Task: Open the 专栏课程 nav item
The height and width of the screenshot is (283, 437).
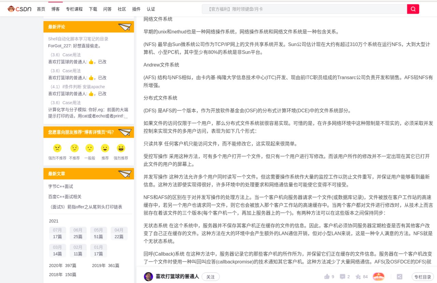Action: pos(74,9)
